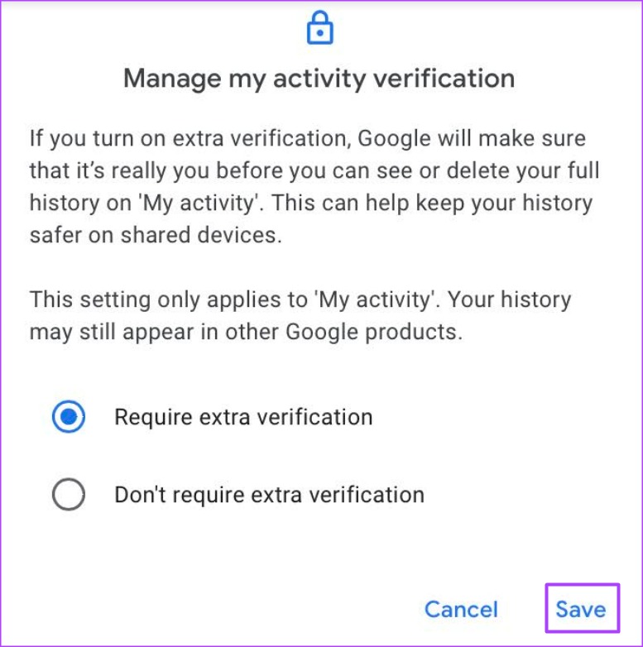Cancel the verification dialog

point(461,609)
